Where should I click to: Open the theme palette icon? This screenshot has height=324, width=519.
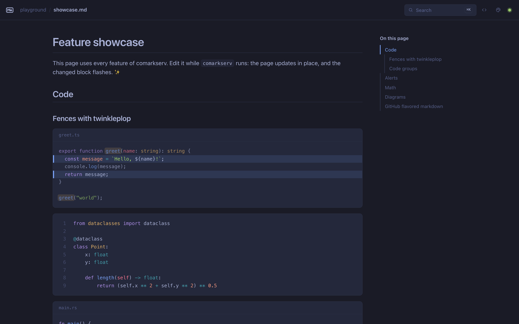pos(498,10)
